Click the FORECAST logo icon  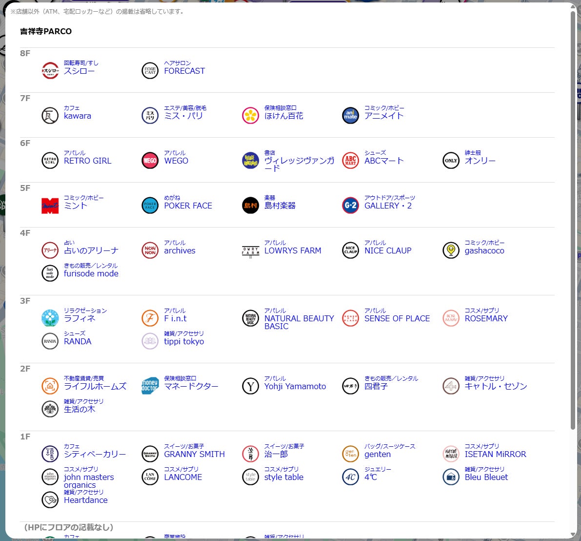(x=150, y=70)
